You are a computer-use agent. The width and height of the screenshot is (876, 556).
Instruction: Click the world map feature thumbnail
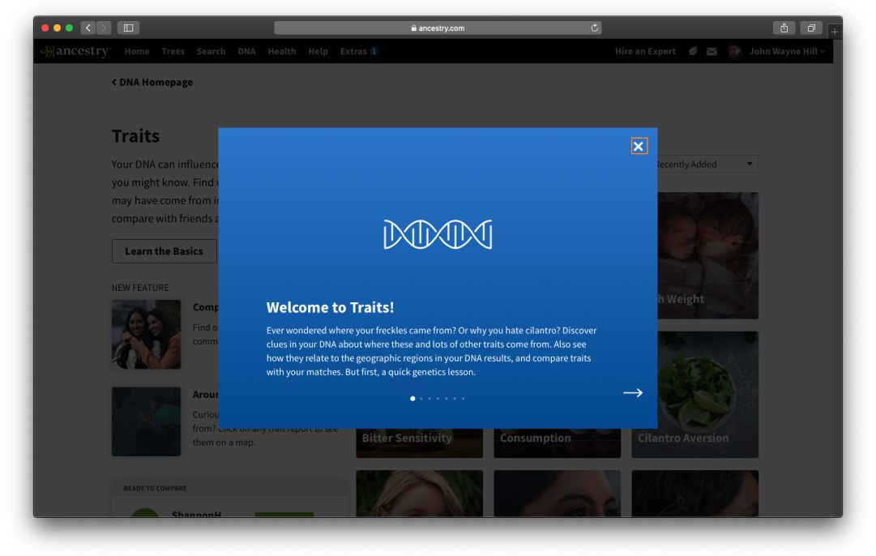(x=147, y=422)
